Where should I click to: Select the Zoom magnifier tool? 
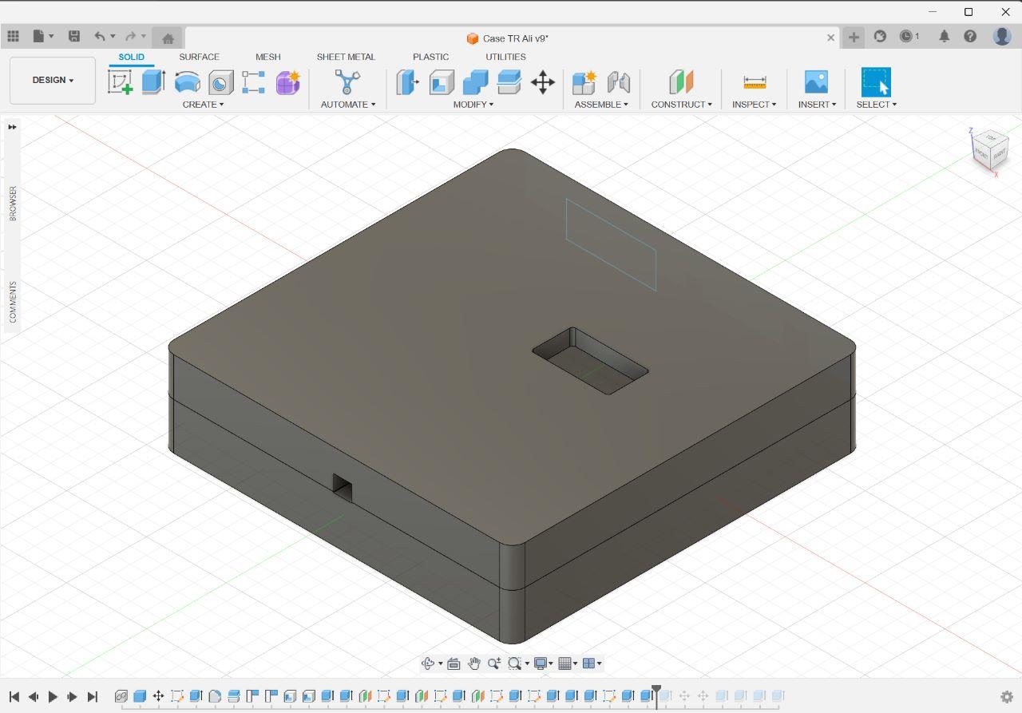[x=494, y=663]
